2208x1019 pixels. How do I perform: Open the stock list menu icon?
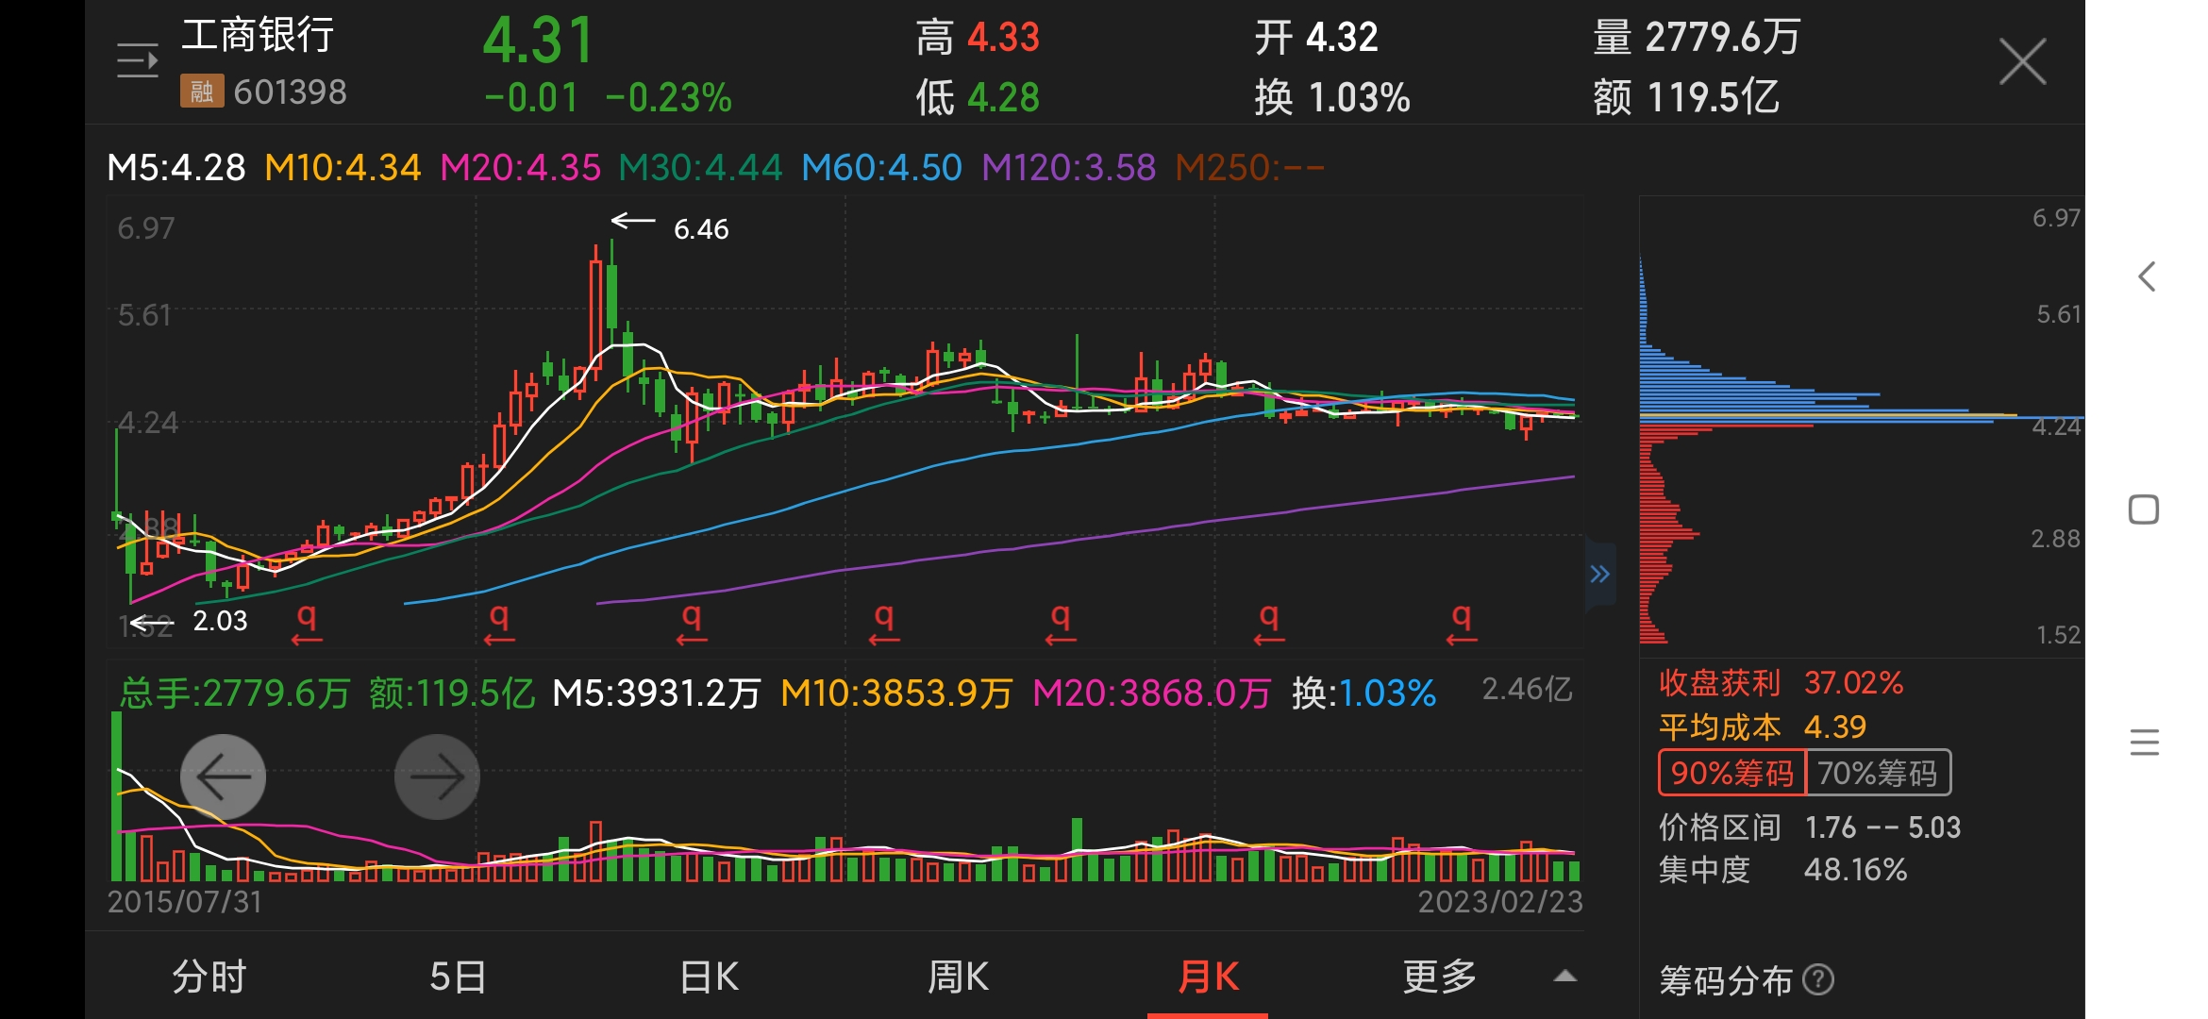click(138, 61)
